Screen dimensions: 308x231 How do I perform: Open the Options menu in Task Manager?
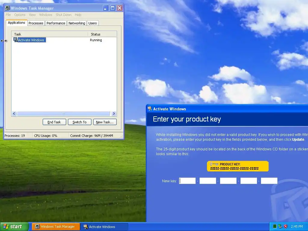[x=20, y=15]
